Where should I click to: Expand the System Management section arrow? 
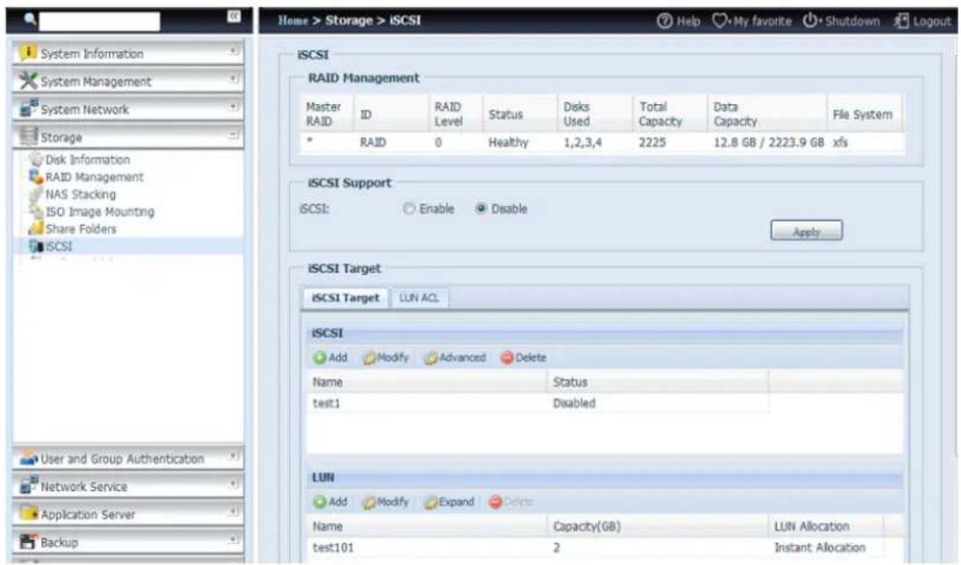pyautogui.click(x=233, y=78)
